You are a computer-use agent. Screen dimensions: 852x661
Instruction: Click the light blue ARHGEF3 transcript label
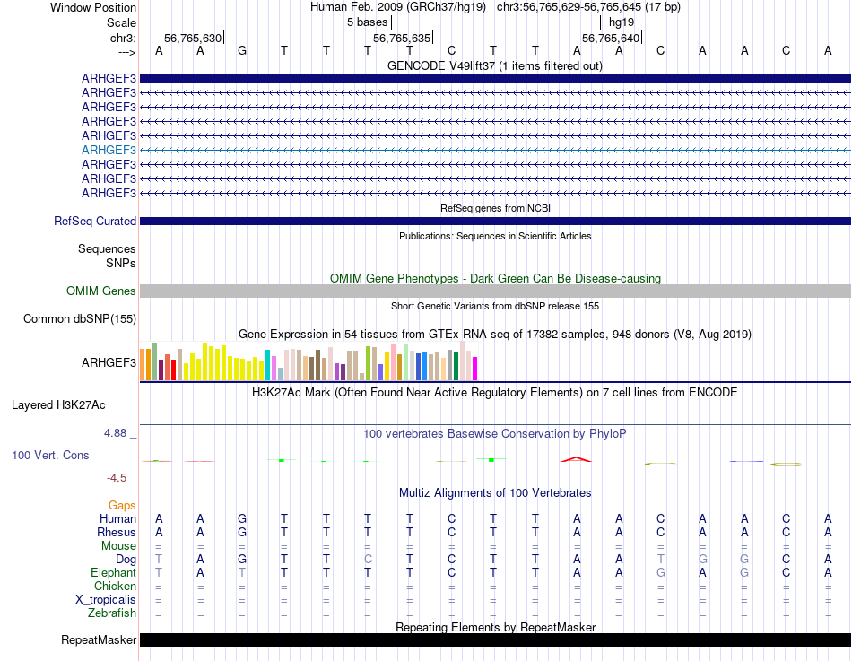click(109, 150)
